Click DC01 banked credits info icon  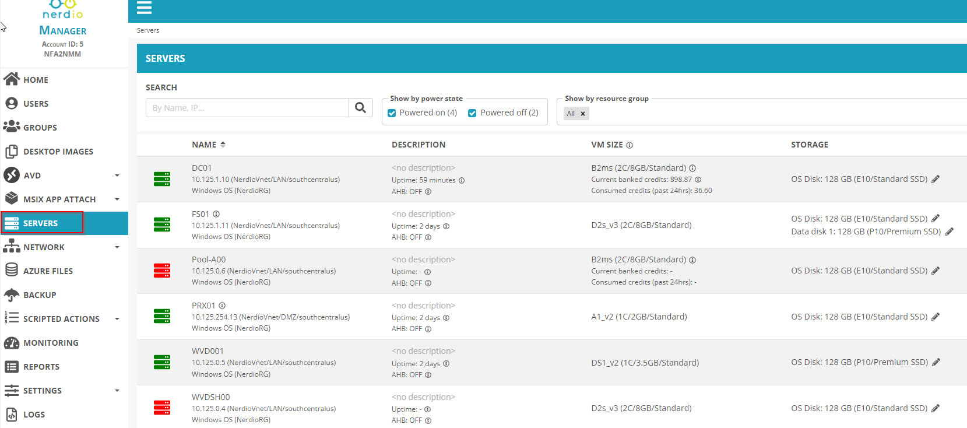click(x=698, y=180)
